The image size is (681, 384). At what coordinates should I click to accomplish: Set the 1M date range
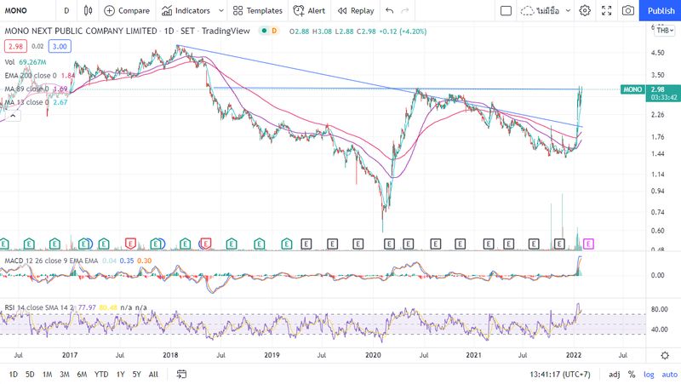pos(47,374)
